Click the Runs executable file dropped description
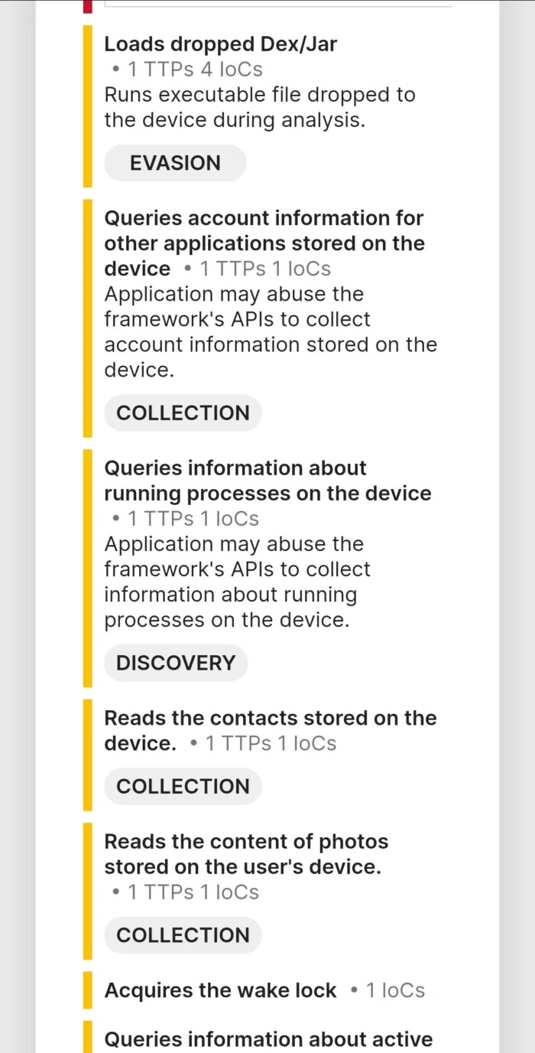Image resolution: width=535 pixels, height=1053 pixels. (260, 108)
